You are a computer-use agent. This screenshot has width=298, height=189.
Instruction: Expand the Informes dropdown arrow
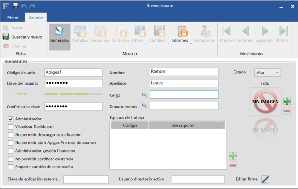191,43
